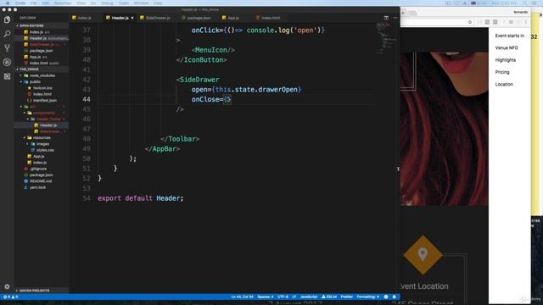Click 'Ln 44, Col 34' in status bar
This screenshot has height=305, width=543.
242,297
